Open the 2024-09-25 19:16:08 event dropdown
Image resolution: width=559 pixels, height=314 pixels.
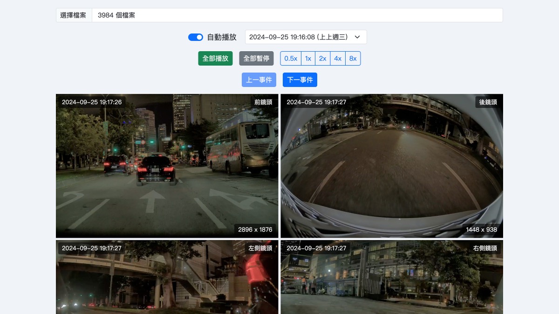(306, 37)
